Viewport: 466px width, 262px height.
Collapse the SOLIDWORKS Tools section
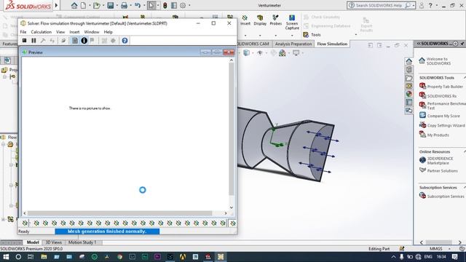click(x=465, y=78)
